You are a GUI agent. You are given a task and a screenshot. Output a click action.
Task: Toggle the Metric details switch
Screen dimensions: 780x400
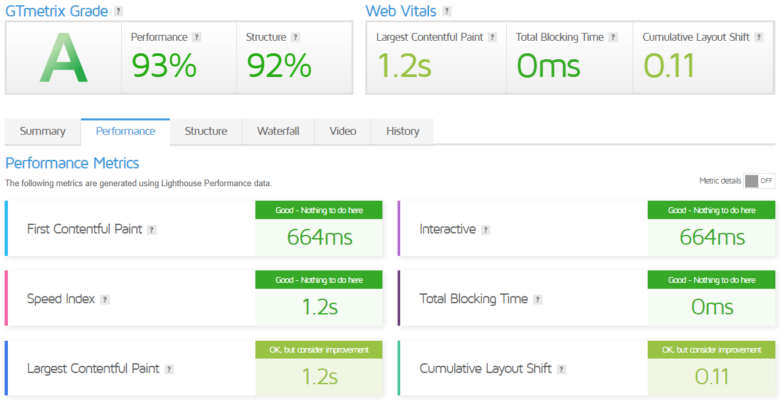(x=759, y=181)
